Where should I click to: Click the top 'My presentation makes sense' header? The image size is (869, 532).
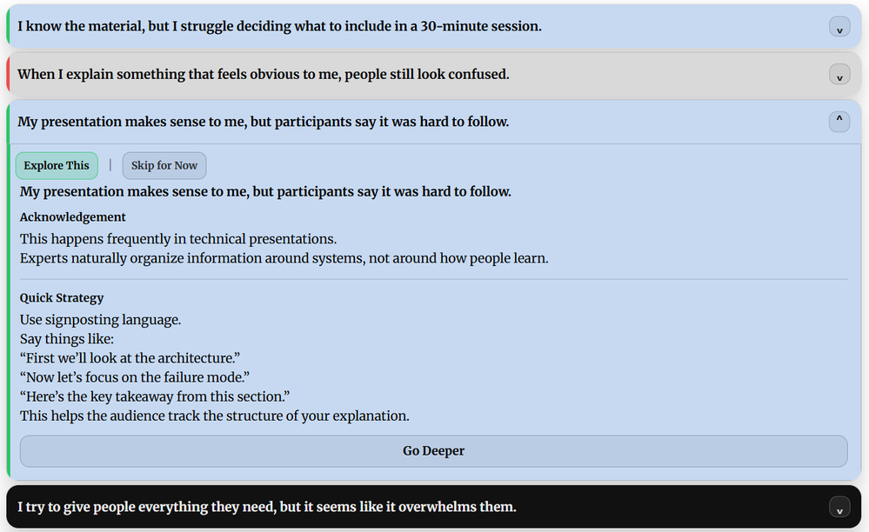[x=263, y=122]
